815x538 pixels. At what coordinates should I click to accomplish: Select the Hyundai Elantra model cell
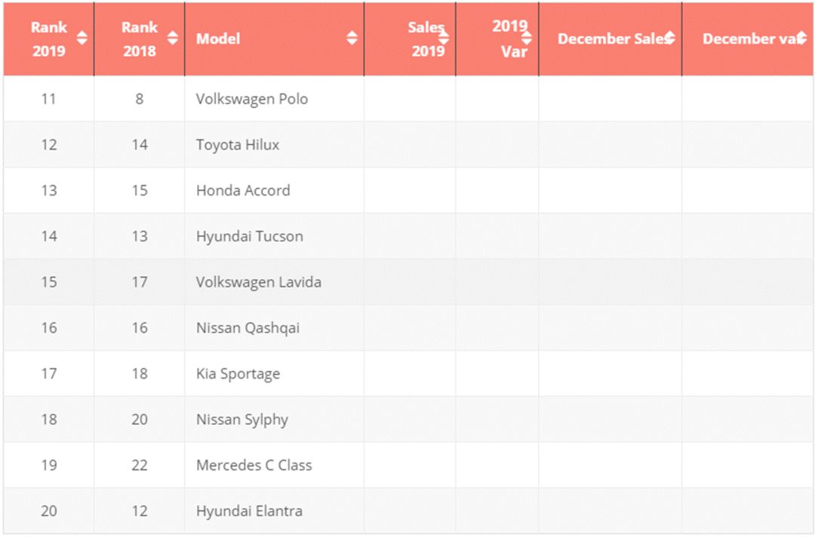(x=249, y=511)
